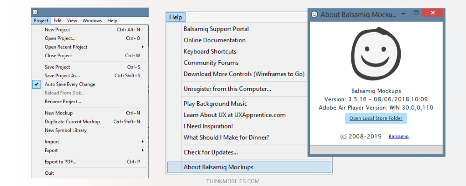Maximize the About Balsamiq Mockups dialog

[x=416, y=13]
